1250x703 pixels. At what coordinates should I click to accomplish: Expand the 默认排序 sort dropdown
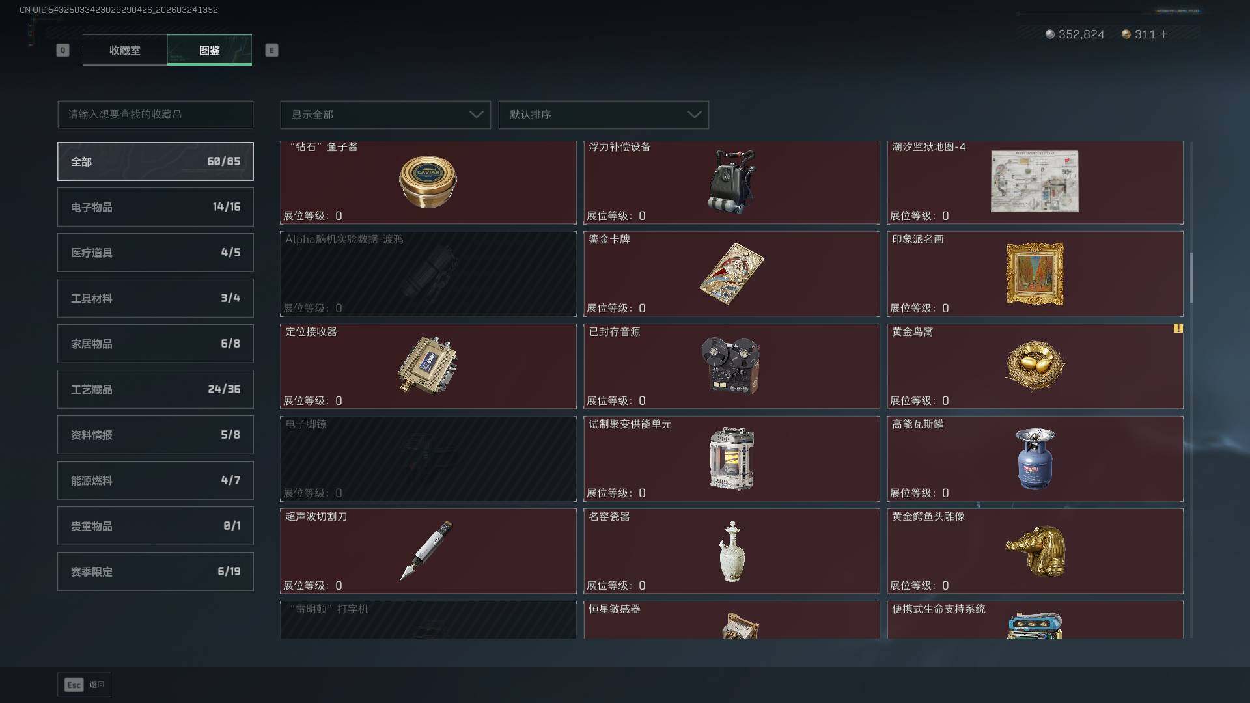[x=604, y=115]
